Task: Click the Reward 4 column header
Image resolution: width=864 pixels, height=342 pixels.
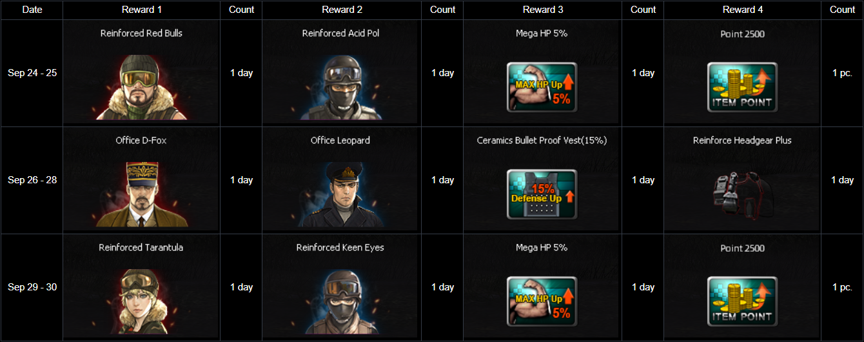Action: pos(742,10)
